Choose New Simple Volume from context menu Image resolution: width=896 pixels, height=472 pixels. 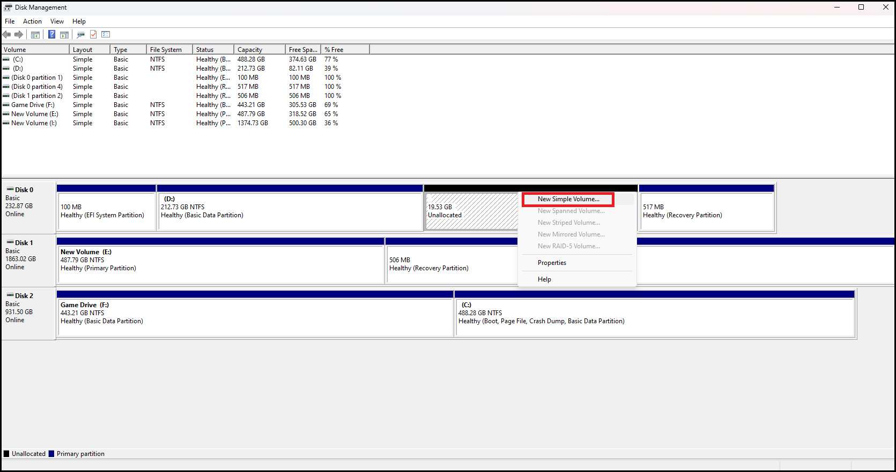[568, 199]
